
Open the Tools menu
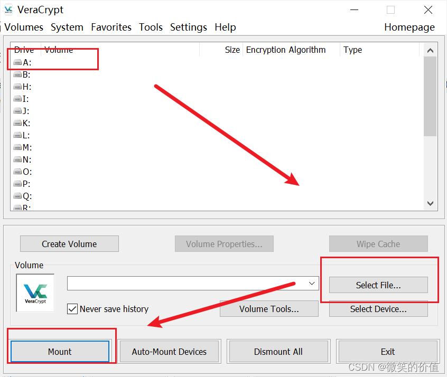point(151,27)
